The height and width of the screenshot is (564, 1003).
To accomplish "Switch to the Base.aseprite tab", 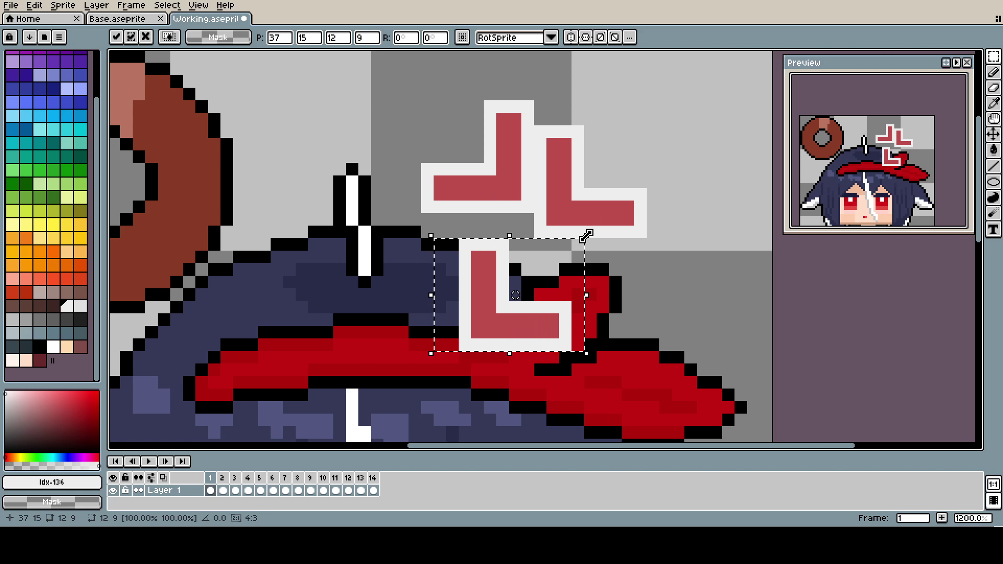I will click(118, 19).
